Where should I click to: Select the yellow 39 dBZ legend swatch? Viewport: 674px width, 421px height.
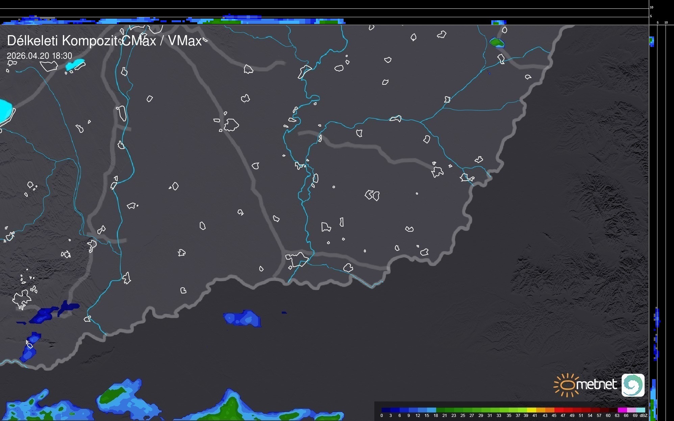tap(531, 410)
